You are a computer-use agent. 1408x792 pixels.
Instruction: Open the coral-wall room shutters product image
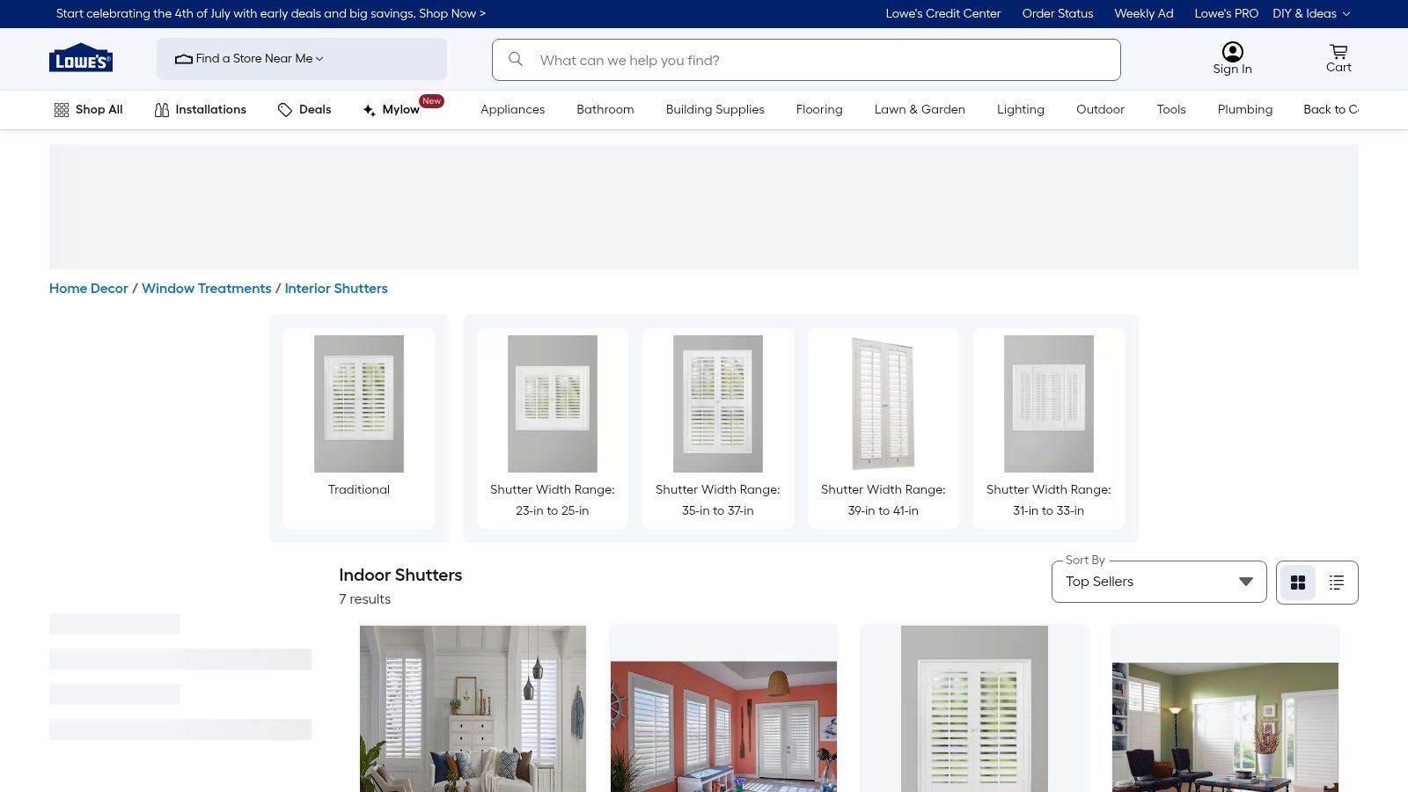pos(723,726)
